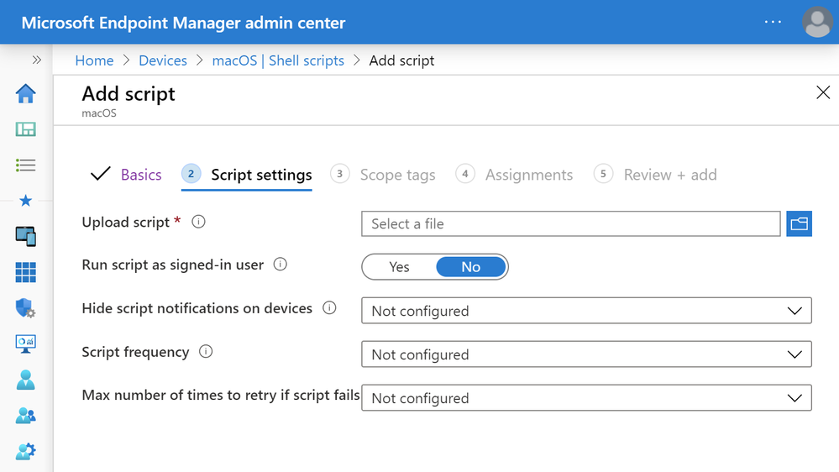
Task: Close the Add script pane
Action: point(823,92)
